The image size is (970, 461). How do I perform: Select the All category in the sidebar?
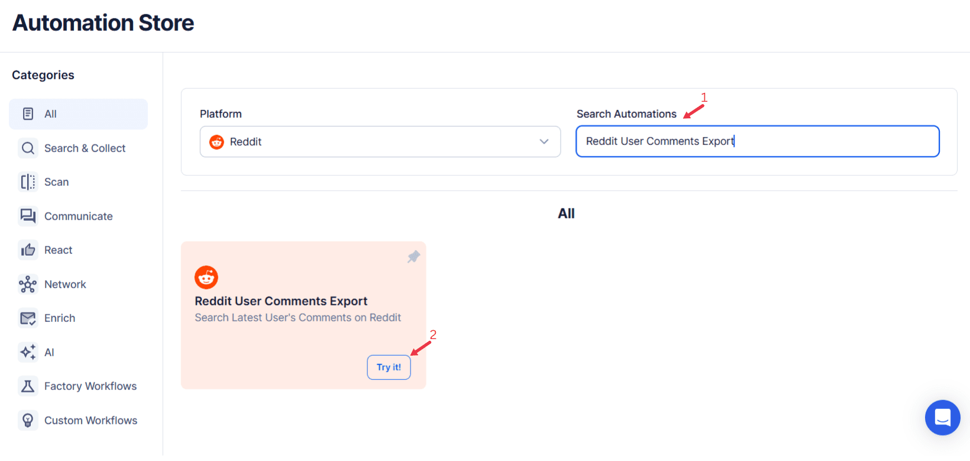tap(77, 114)
